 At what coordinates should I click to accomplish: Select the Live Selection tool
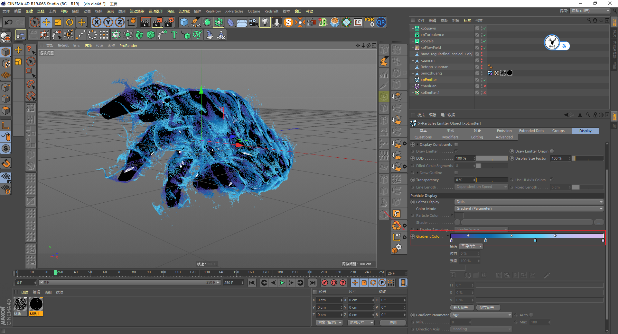click(34, 22)
